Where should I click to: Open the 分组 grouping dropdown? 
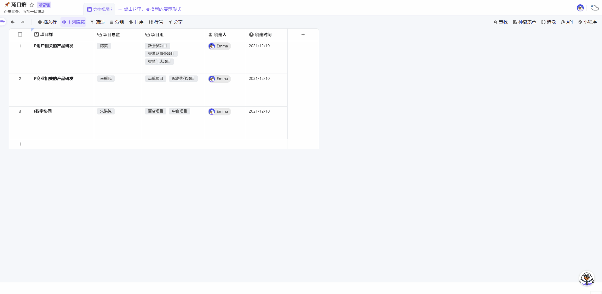pos(117,22)
